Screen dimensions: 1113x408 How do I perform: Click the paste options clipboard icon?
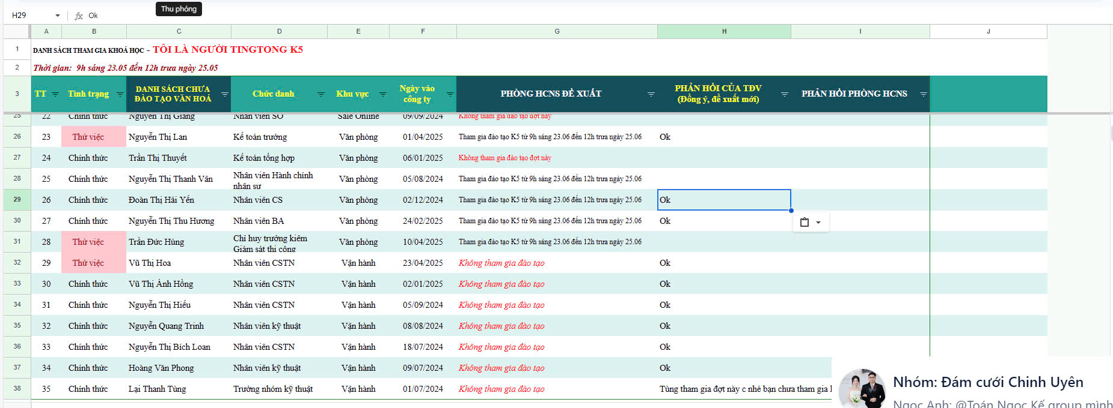[x=805, y=223]
